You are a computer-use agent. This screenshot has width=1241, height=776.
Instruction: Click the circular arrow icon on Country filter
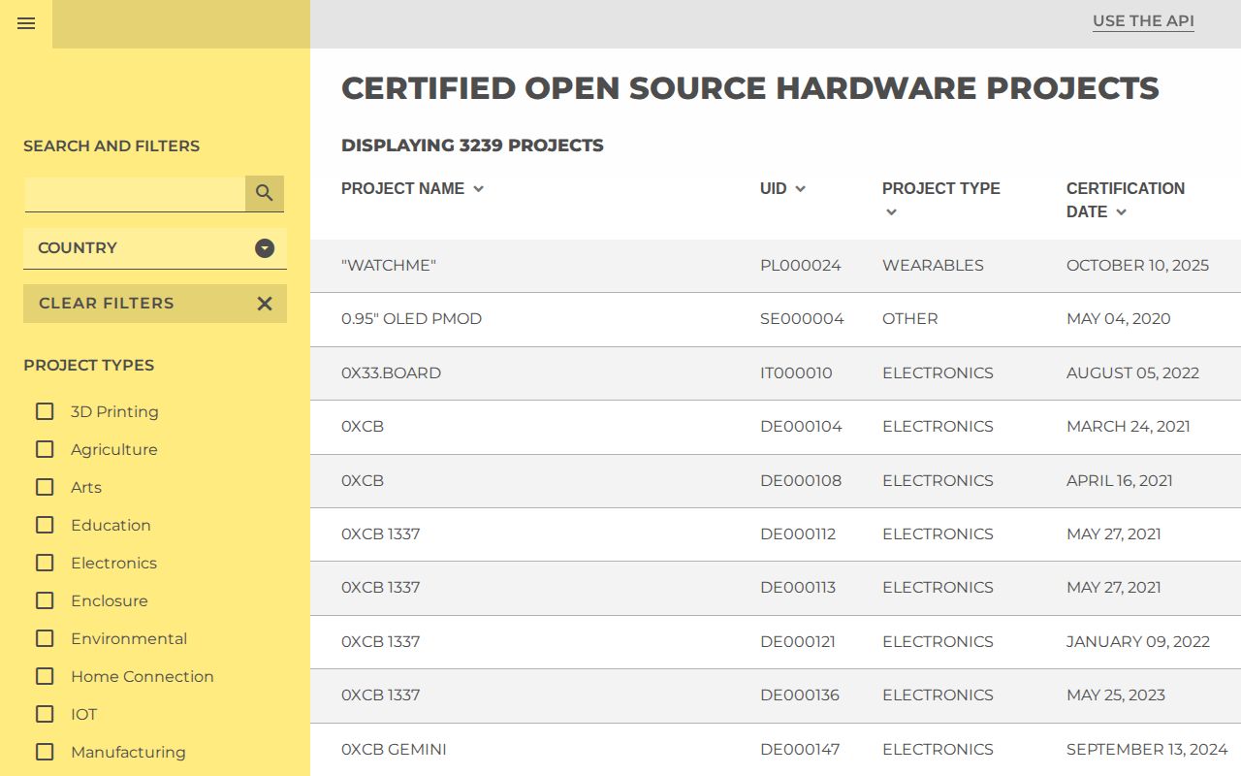point(264,248)
